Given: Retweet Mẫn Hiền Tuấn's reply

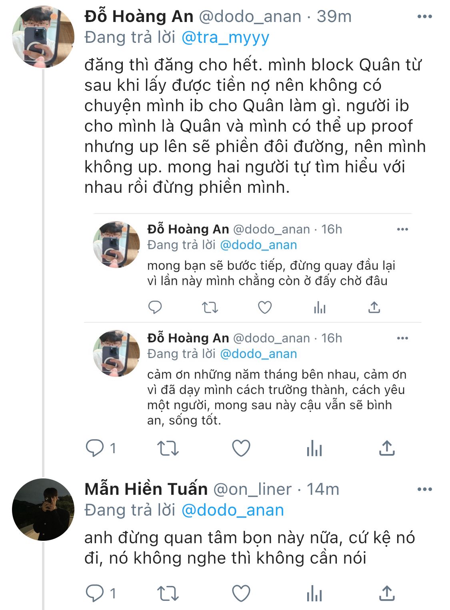Looking at the screenshot, I should [168, 593].
